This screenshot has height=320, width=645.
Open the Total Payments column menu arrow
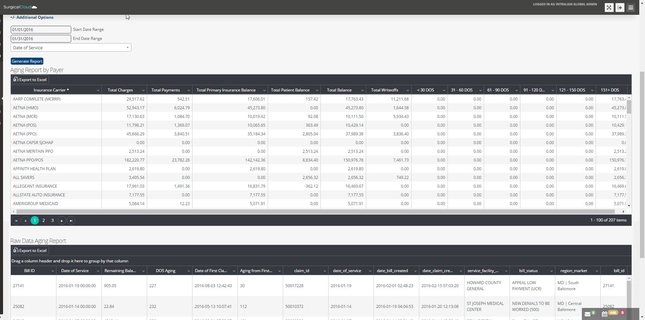(188, 90)
